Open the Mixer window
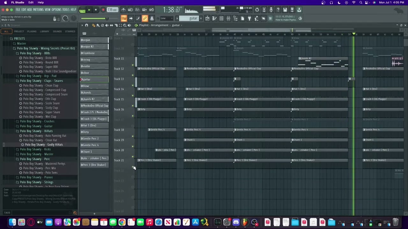The height and width of the screenshot is (229, 408). pyautogui.click(x=228, y=18)
